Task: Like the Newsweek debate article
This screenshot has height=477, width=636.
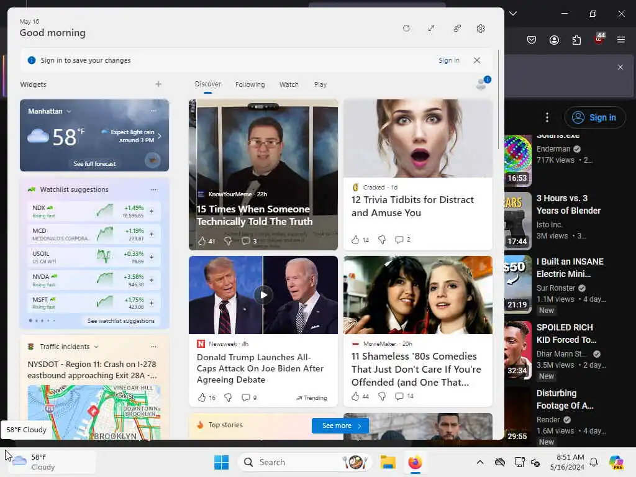Action: 202,397
